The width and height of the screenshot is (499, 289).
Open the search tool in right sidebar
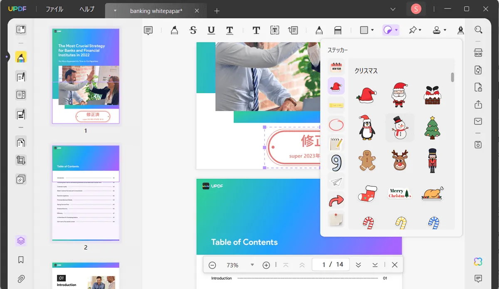pos(478,30)
